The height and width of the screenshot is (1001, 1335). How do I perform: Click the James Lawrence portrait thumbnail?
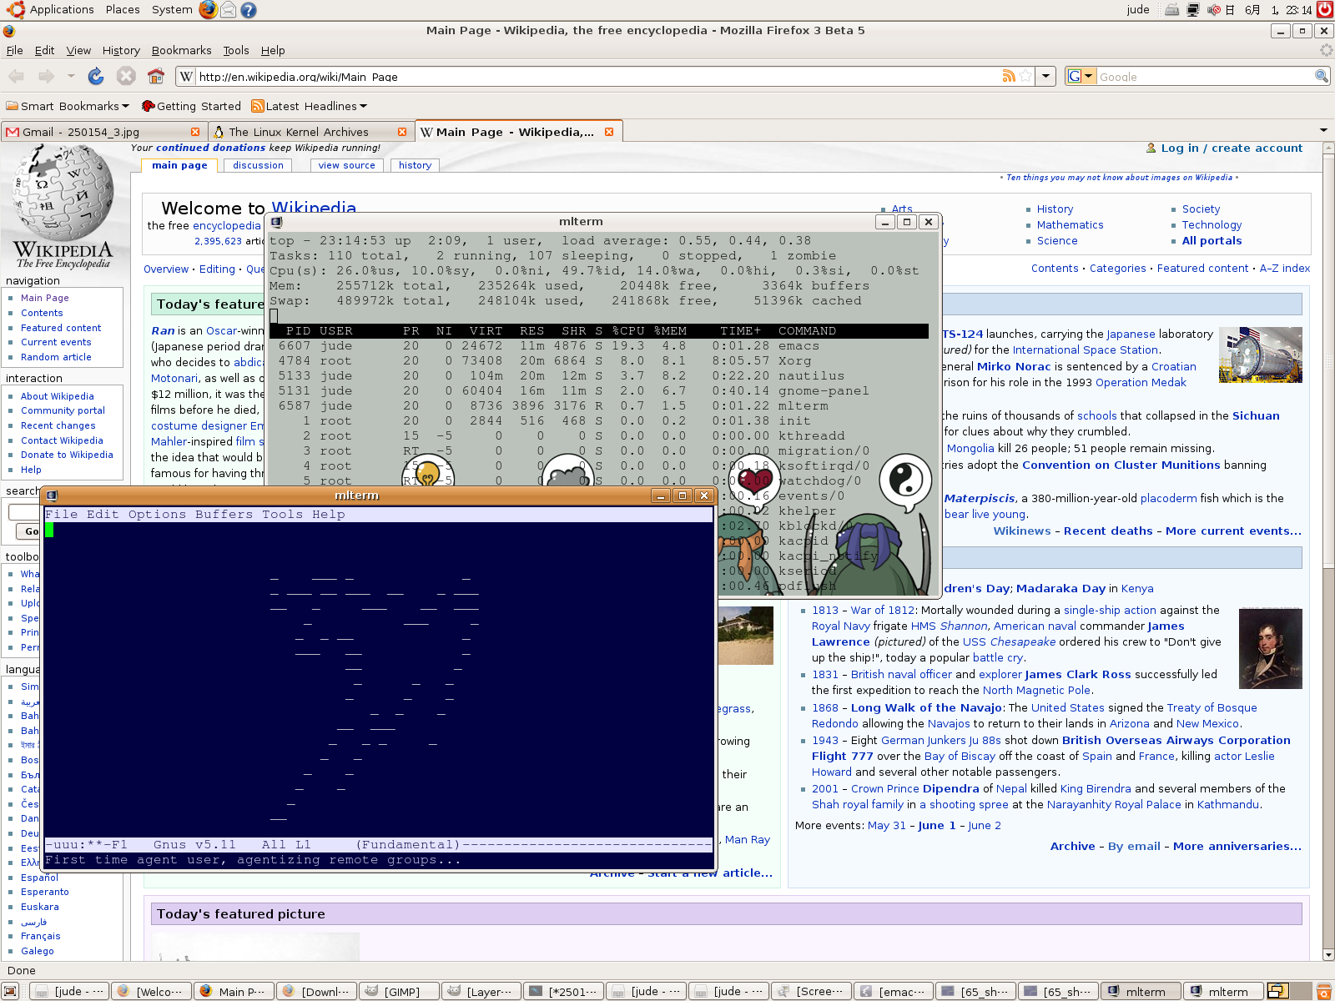pyautogui.click(x=1270, y=648)
